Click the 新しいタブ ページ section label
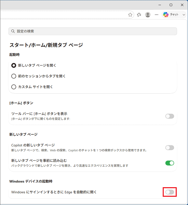188x205 pixels. (x=24, y=134)
